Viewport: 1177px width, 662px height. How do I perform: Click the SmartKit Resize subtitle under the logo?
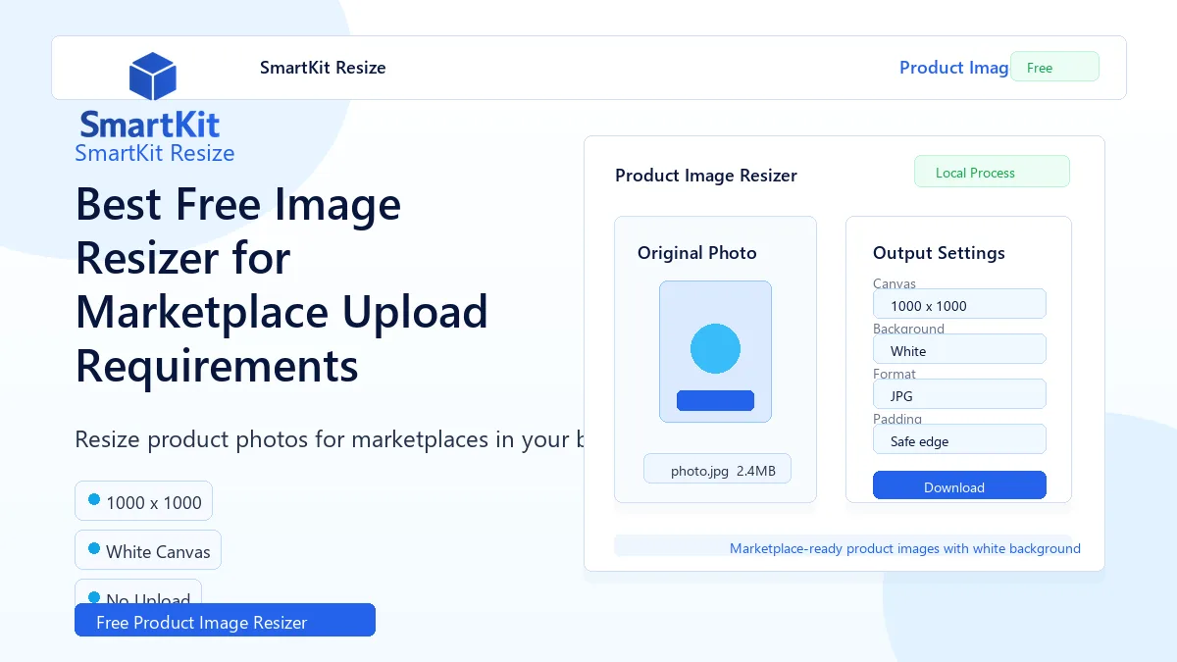(155, 153)
